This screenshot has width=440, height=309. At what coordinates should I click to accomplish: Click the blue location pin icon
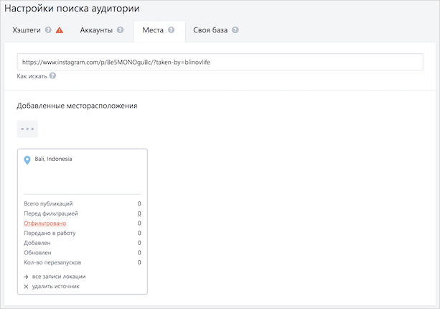(x=27, y=160)
